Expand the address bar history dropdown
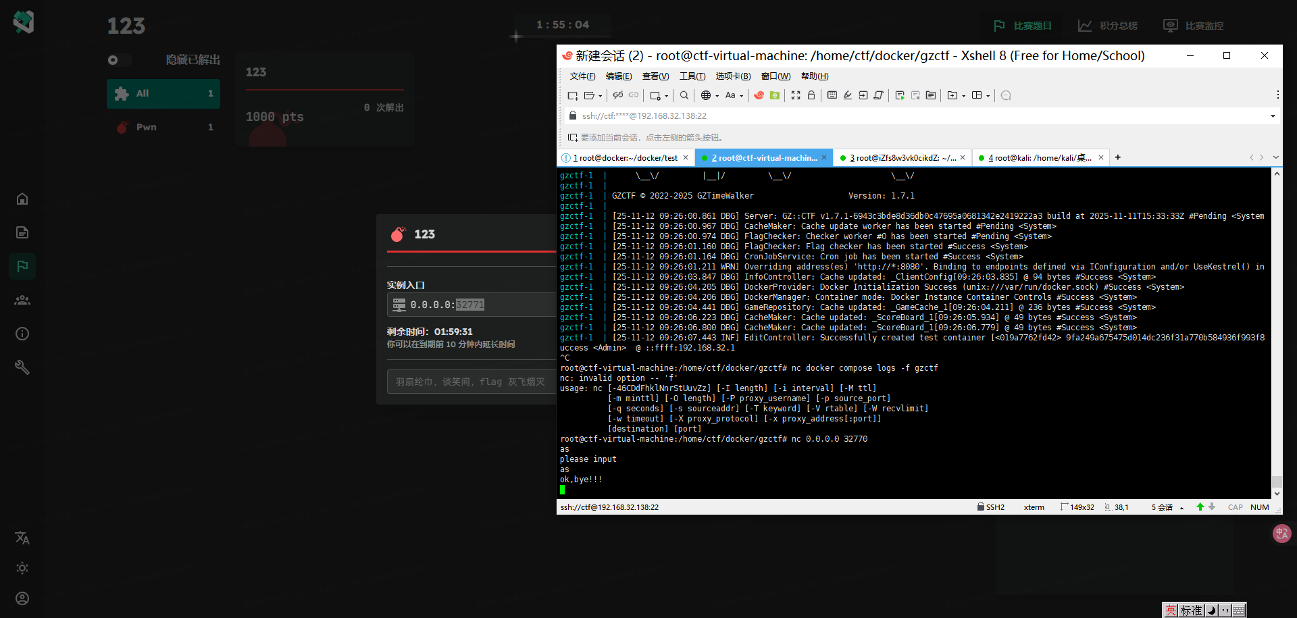 click(x=1273, y=116)
